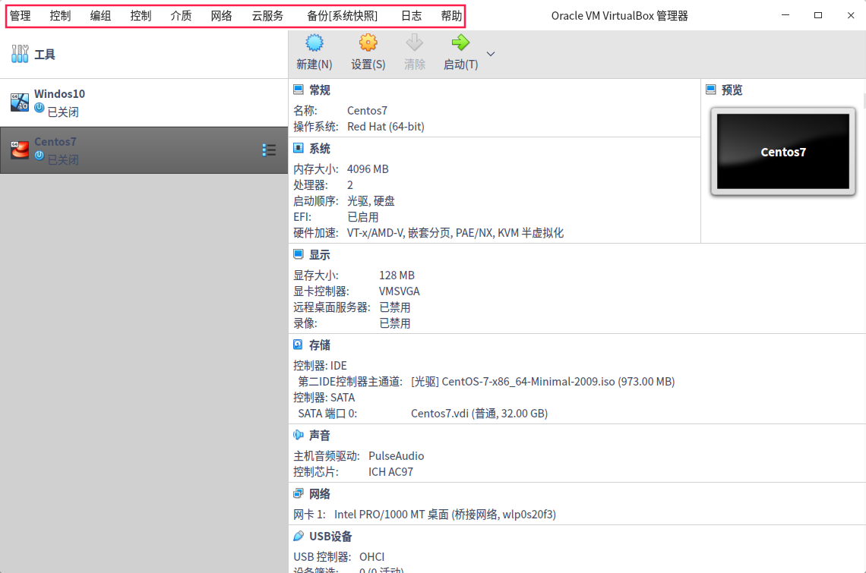Click the Centos7.vdi disk entry
Image resolution: width=866 pixels, height=573 pixels.
tap(479, 414)
